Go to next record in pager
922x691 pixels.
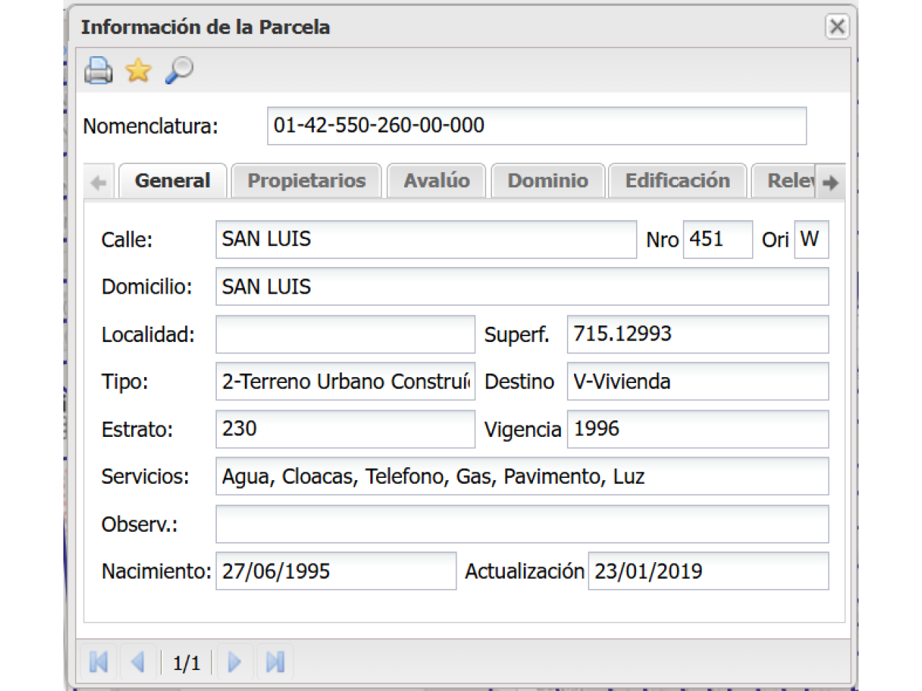point(234,661)
